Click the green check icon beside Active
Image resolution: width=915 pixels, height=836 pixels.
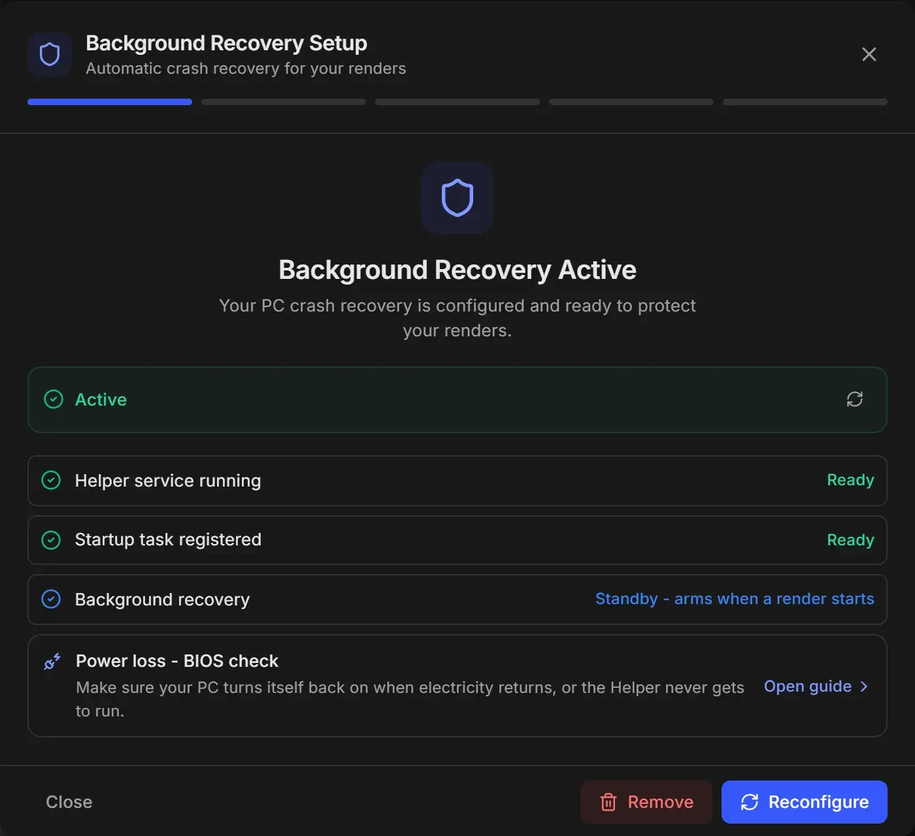(54, 399)
